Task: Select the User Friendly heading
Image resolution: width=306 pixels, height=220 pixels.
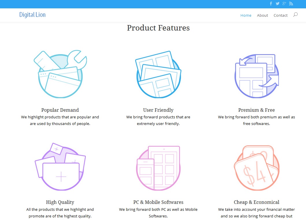Action: (158, 110)
